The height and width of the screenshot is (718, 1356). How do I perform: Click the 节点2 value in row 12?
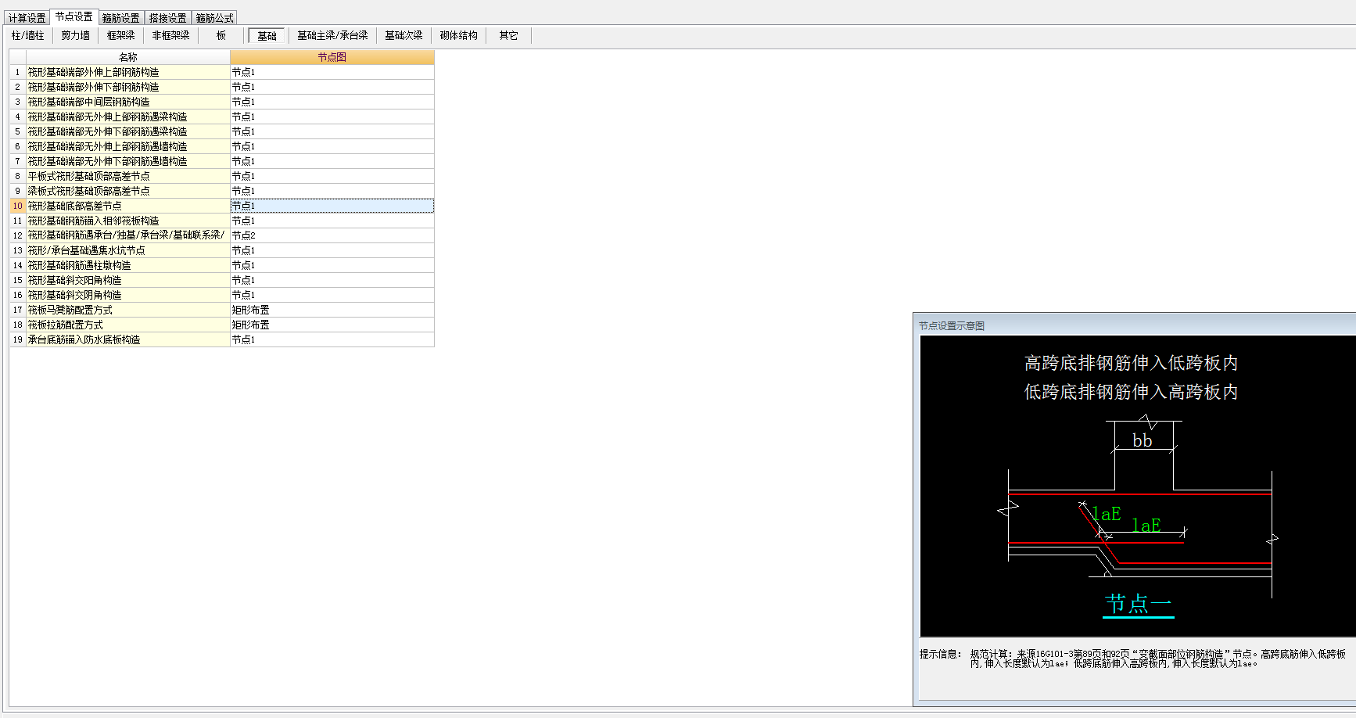(332, 235)
